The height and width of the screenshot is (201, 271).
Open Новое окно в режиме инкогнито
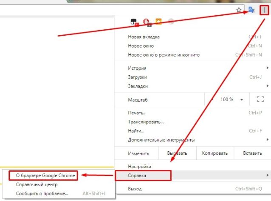[192, 55]
